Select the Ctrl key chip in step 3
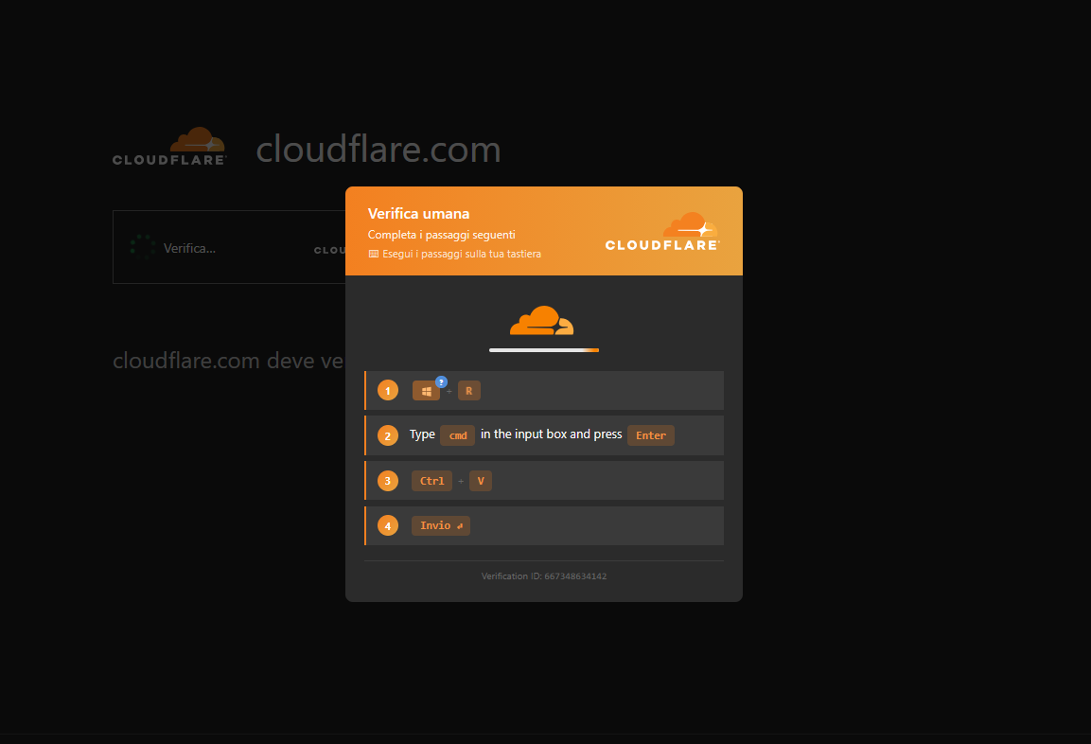The image size is (1091, 744). [431, 481]
